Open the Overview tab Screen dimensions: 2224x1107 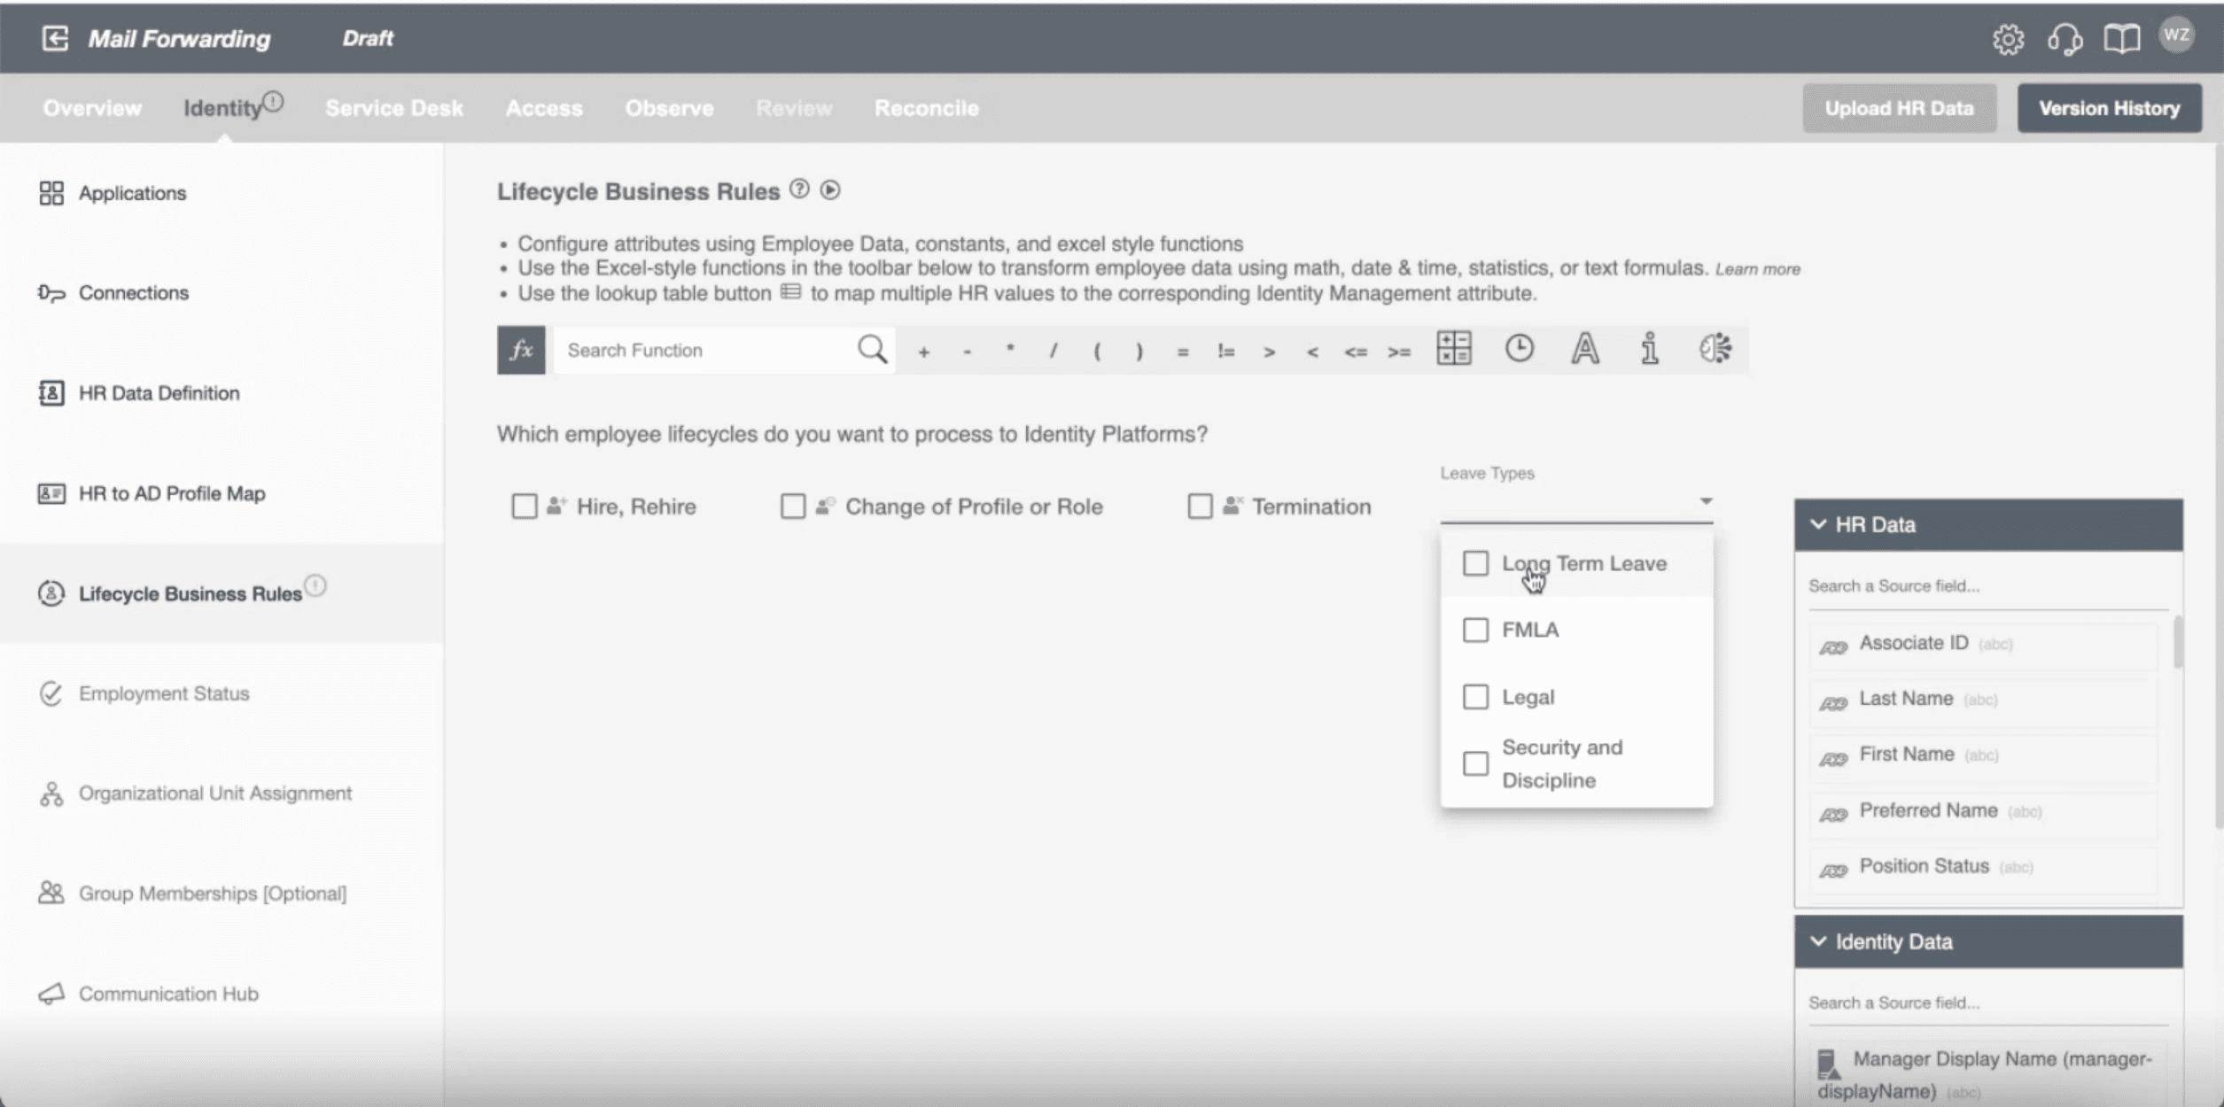pos(92,108)
